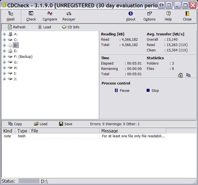Click the CDCheck yellow disc title icon

point(4,5)
